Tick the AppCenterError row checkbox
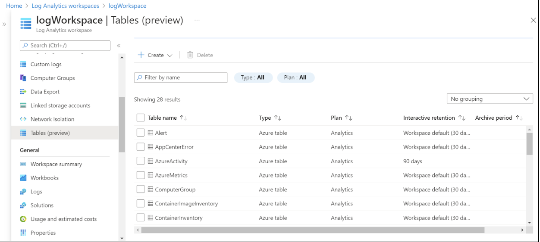Viewport: 540px width, 242px height. 140,147
